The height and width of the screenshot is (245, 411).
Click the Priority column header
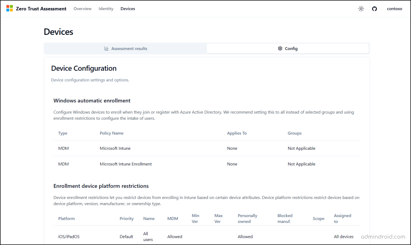click(x=126, y=219)
